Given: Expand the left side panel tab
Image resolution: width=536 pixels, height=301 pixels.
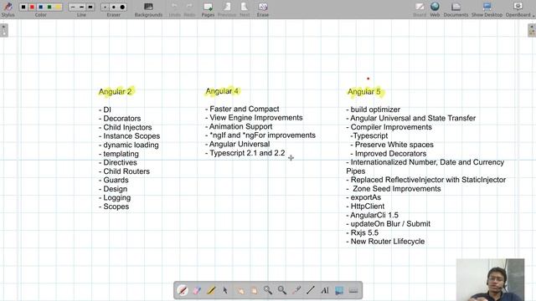Looking at the screenshot, I should click(4, 30).
